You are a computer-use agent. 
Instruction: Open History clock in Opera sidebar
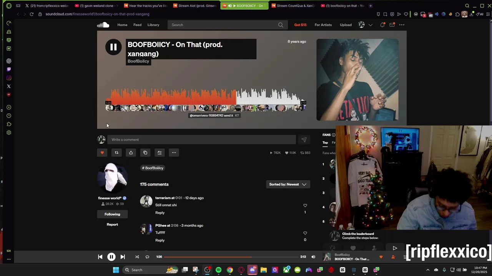click(9, 116)
